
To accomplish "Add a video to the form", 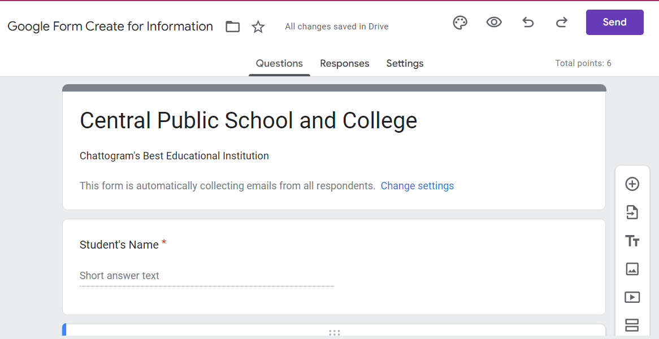I will [x=632, y=297].
